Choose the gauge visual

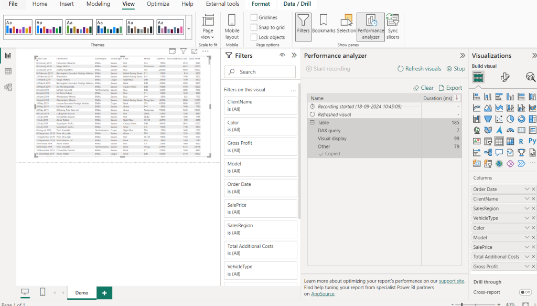[510, 130]
